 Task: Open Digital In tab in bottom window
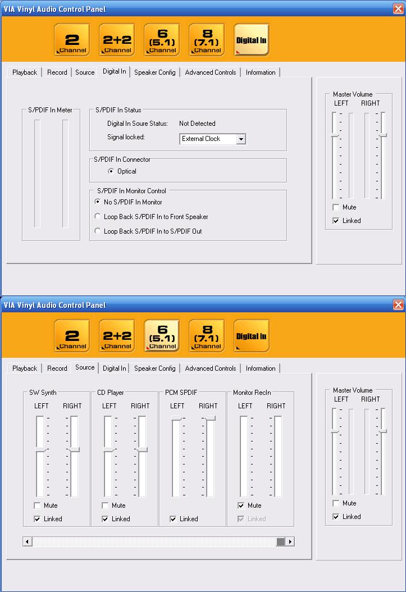click(115, 368)
